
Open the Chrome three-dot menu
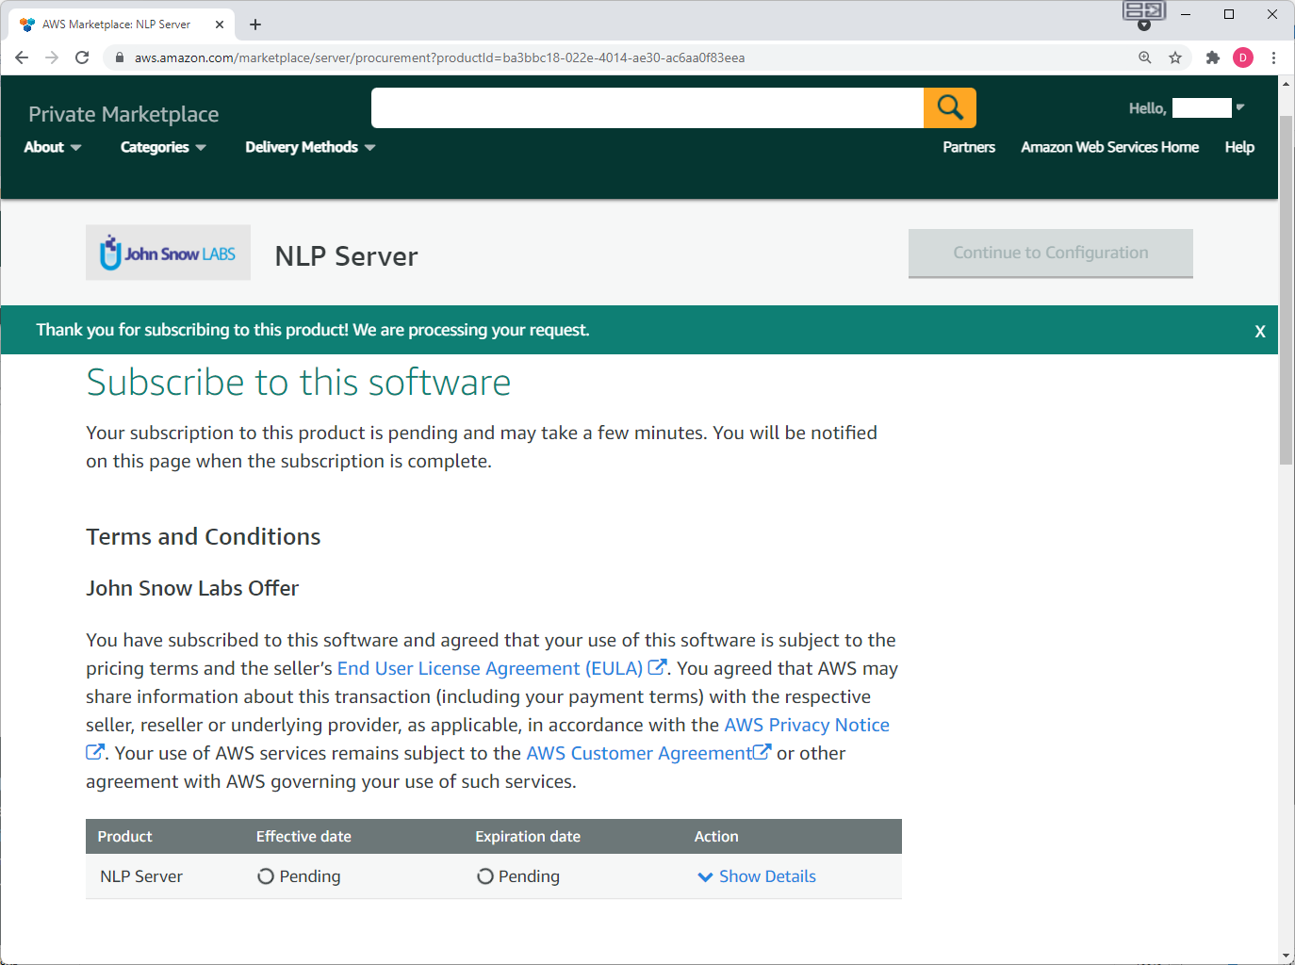pos(1273,57)
